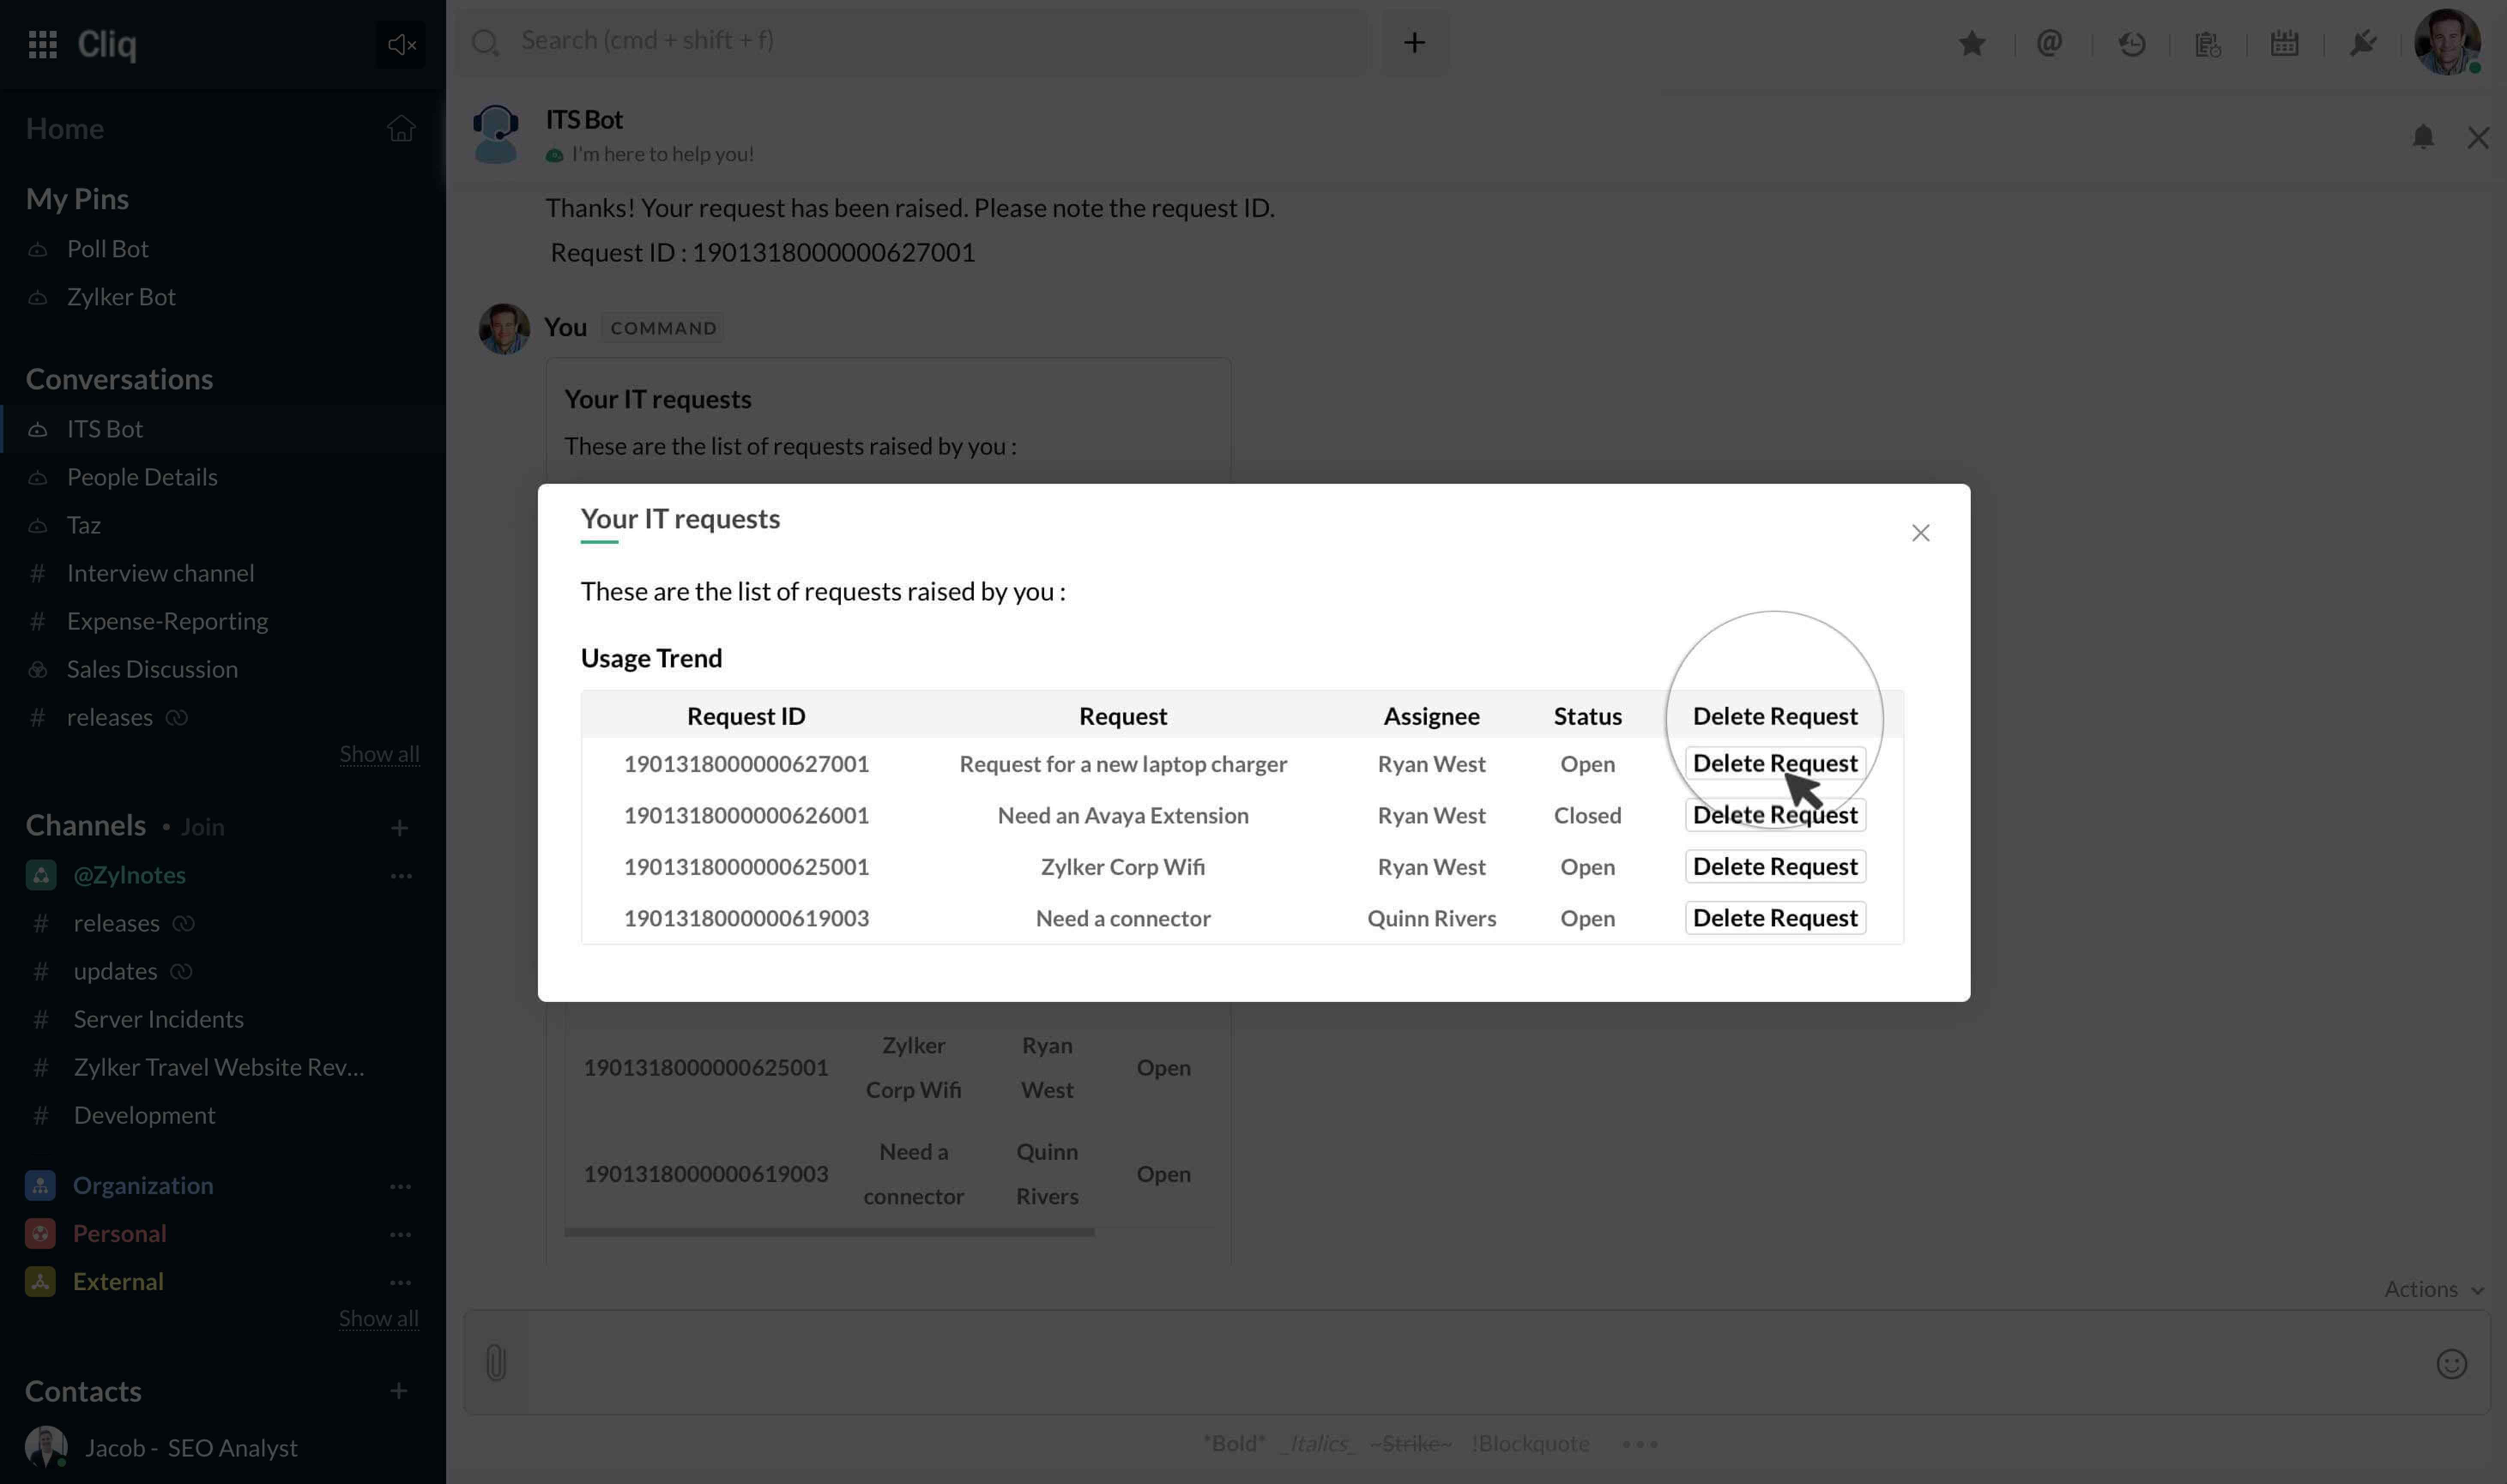Open more options for External

pyautogui.click(x=400, y=1282)
